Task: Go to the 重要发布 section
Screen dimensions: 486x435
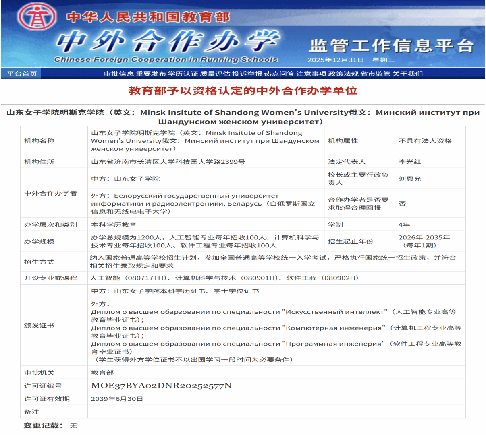Action: 151,74
